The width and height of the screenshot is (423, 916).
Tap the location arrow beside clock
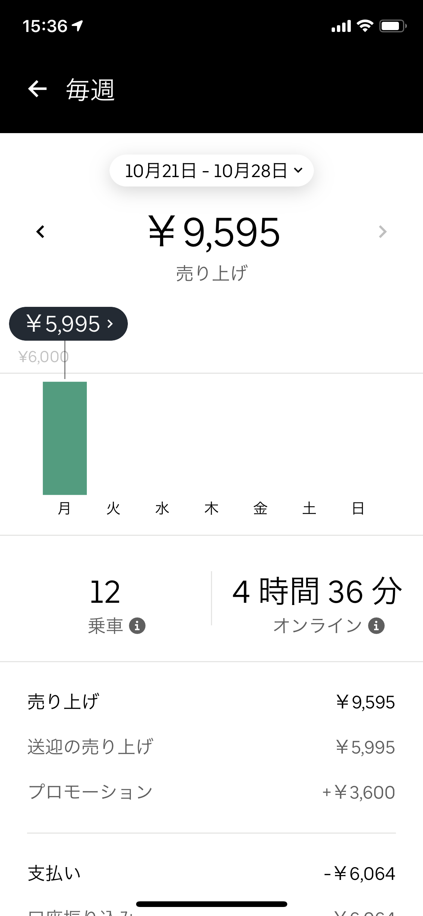(x=78, y=26)
